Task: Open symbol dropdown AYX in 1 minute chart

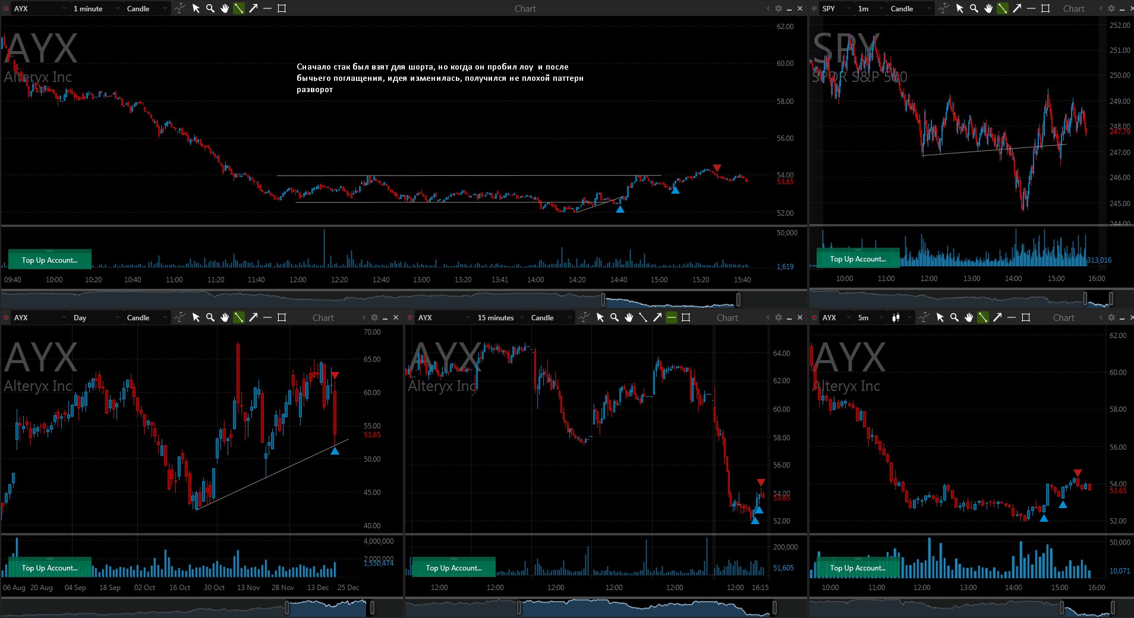Action: [40, 8]
